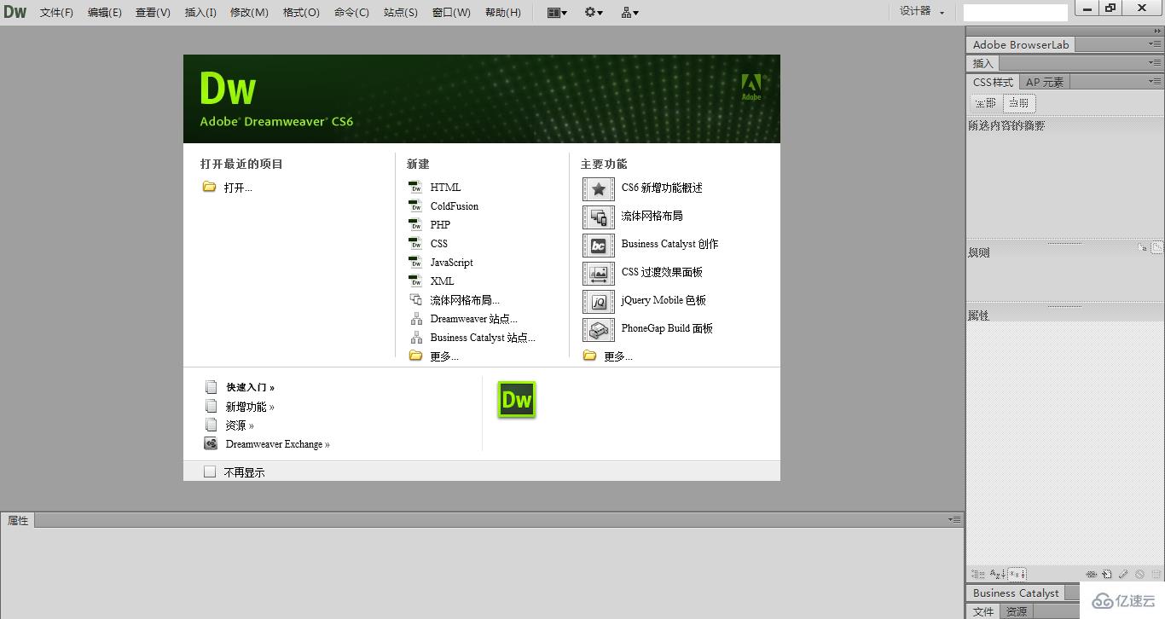Open the Extend Dreamweaver gear dropdown
This screenshot has width=1165, height=619.
tap(594, 12)
